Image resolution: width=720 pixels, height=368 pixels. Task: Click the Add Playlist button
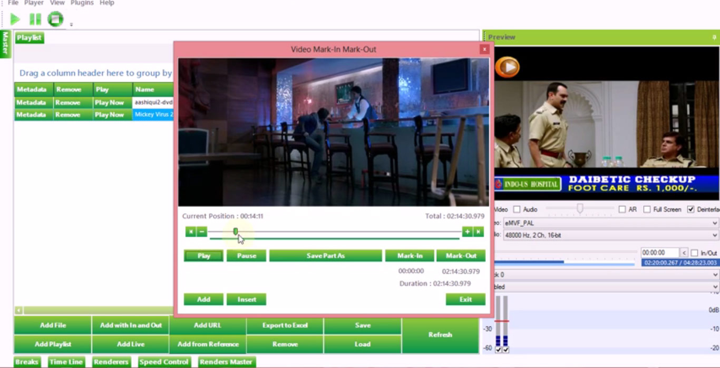(53, 344)
